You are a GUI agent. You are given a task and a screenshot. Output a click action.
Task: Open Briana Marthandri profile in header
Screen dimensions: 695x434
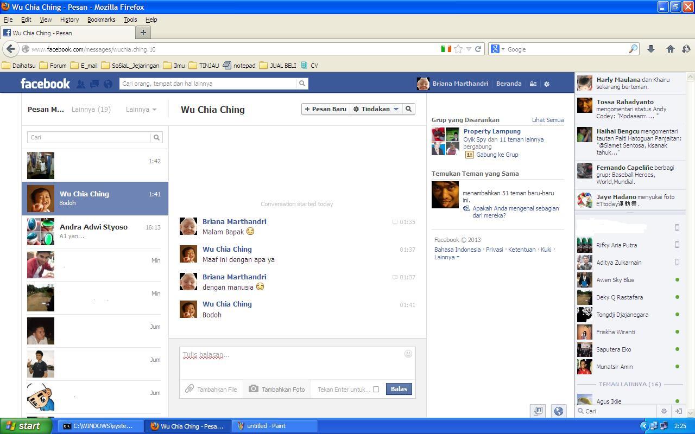(453, 84)
